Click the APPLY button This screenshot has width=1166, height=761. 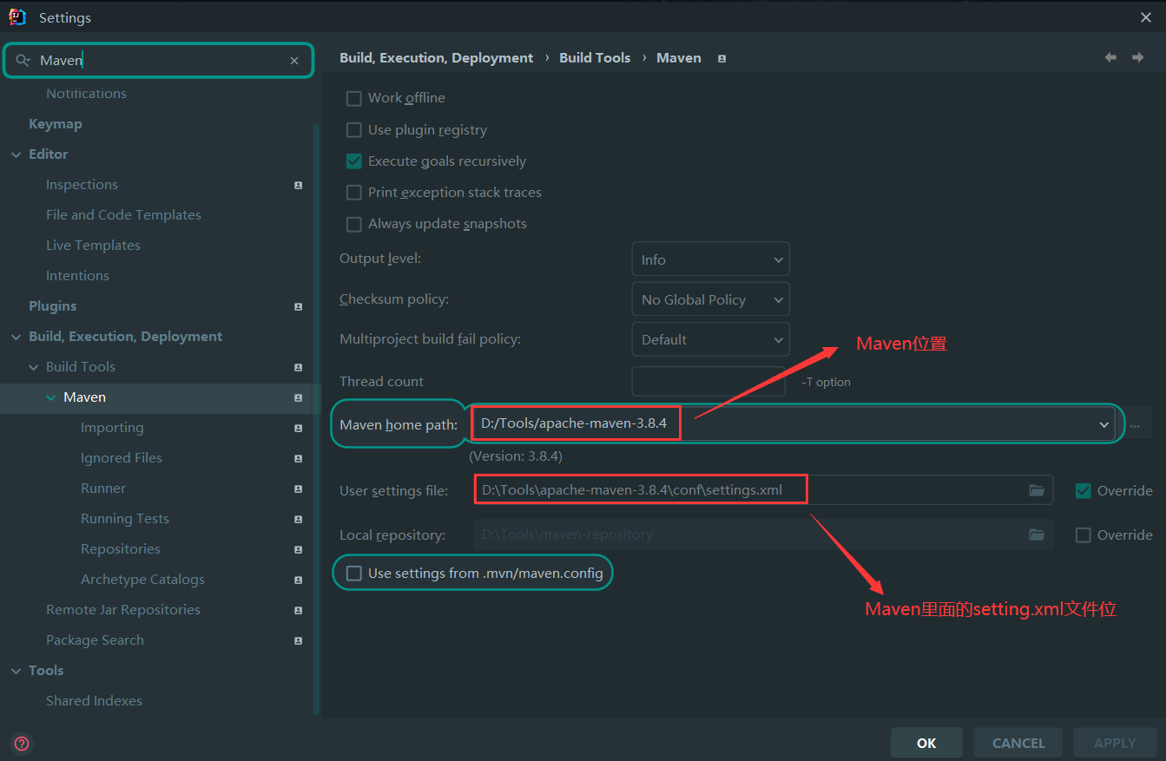tap(1115, 743)
